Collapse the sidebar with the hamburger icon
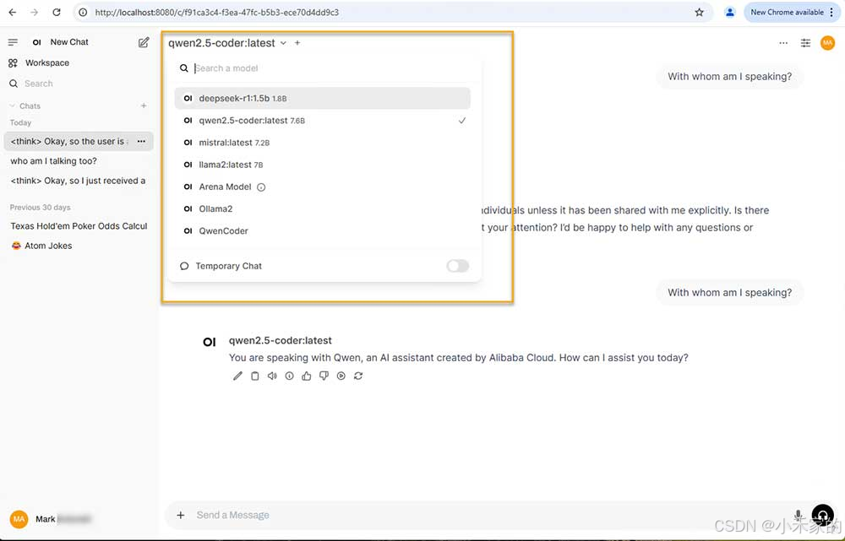 coord(13,42)
